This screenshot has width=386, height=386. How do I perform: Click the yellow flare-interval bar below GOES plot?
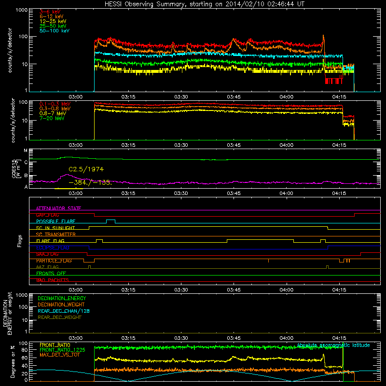(69, 189)
